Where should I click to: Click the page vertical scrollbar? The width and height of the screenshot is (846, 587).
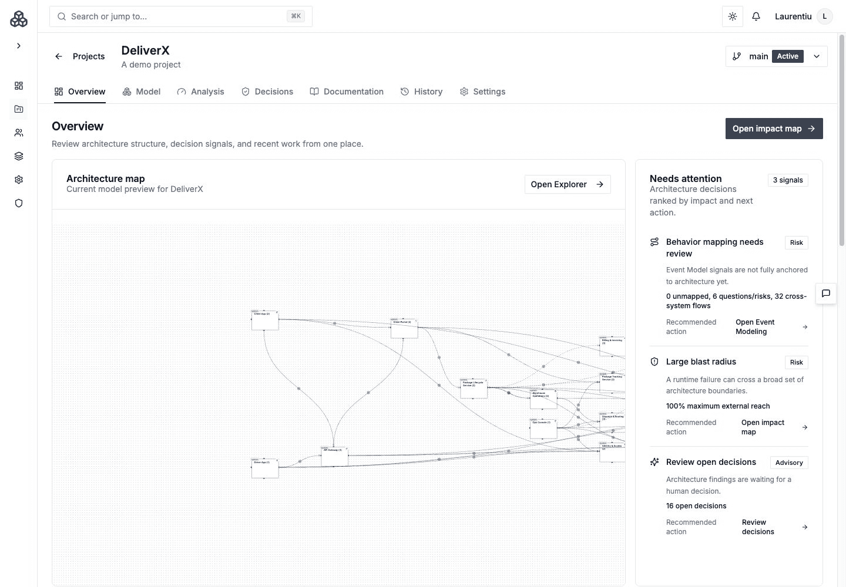coord(842,141)
